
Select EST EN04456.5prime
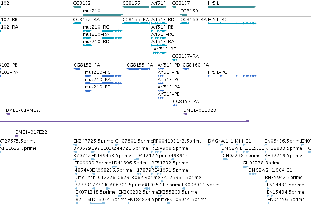tap(268, 203)
